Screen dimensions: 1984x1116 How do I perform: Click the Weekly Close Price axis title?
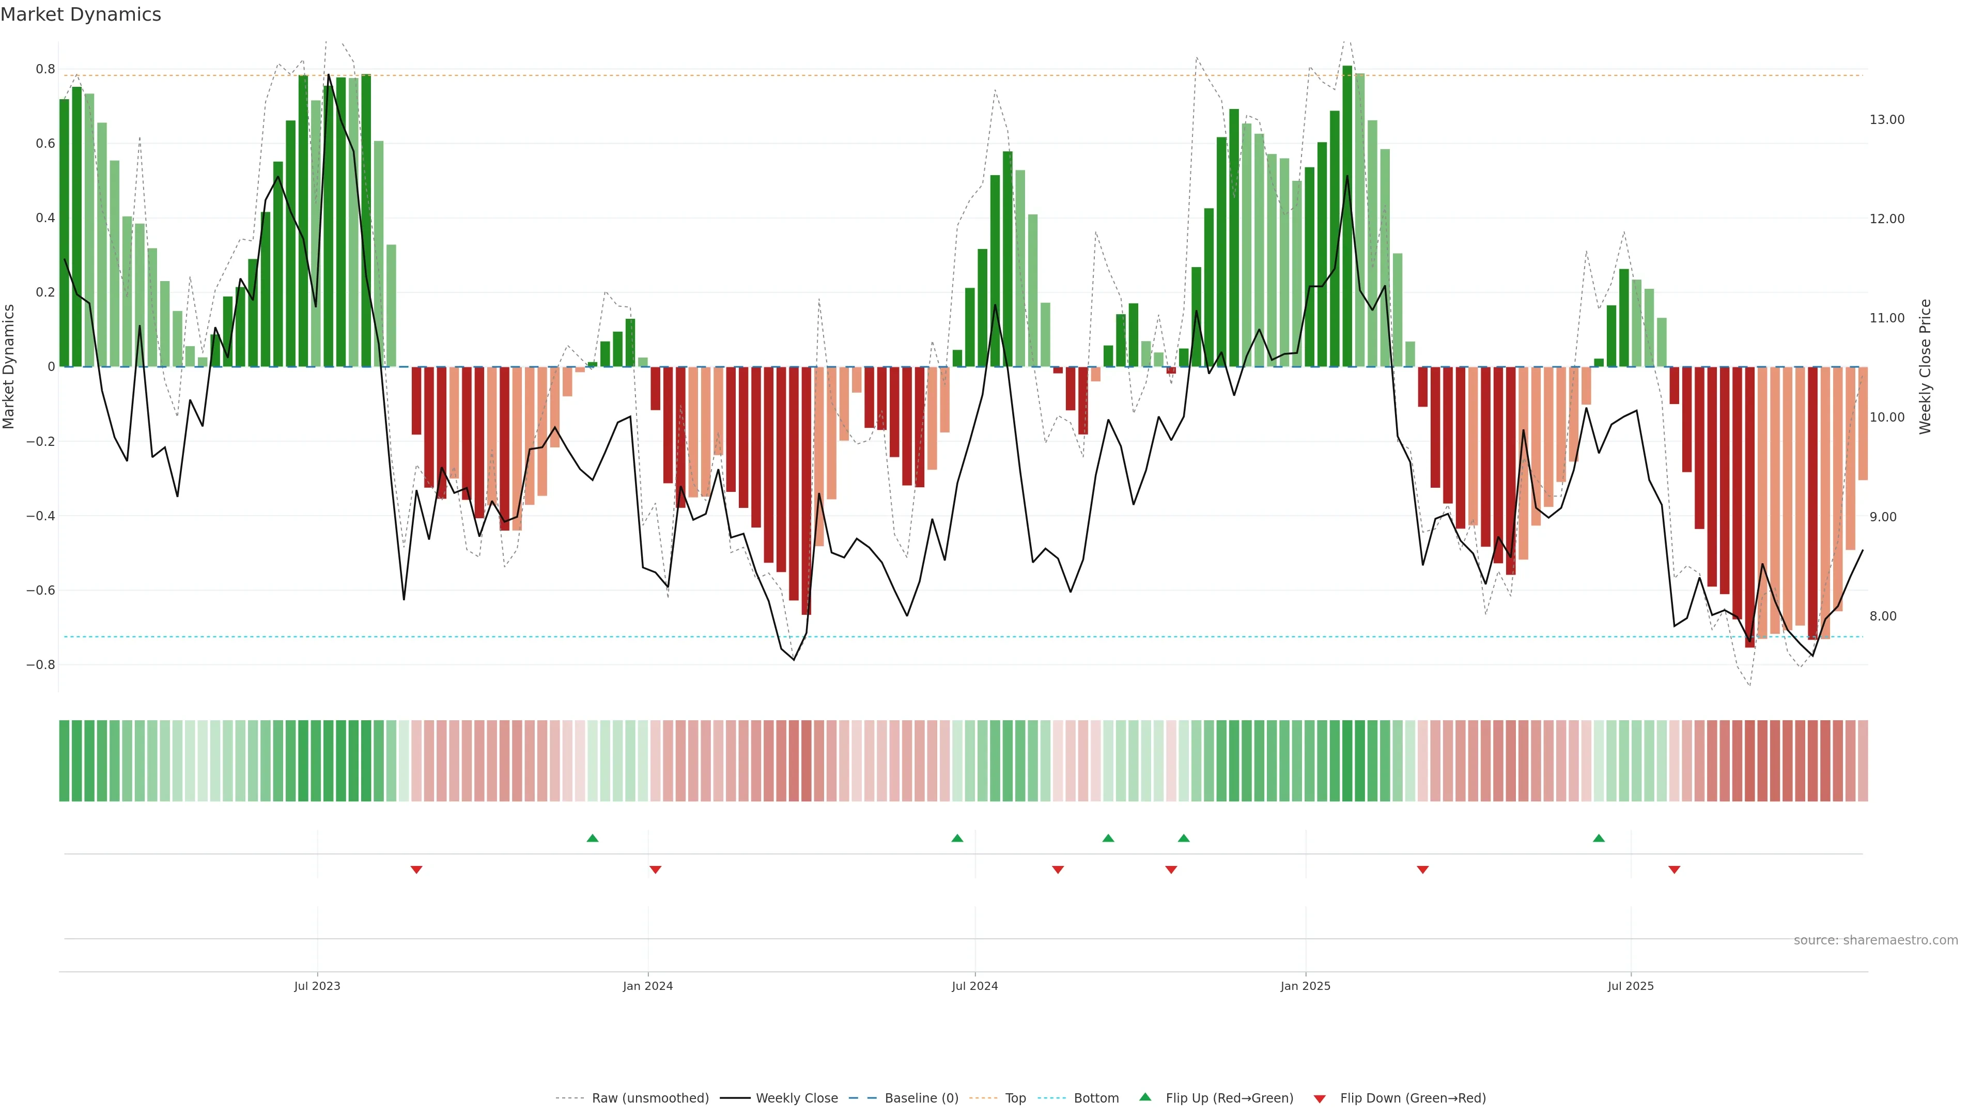(1926, 367)
